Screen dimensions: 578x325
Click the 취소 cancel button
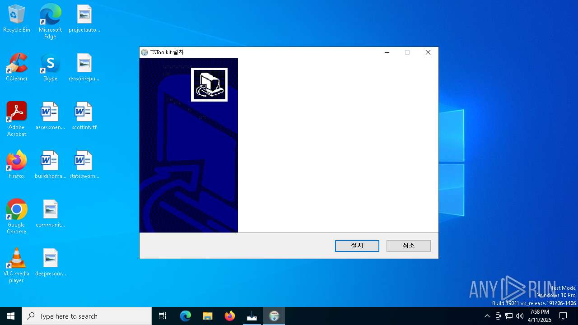[x=409, y=246]
